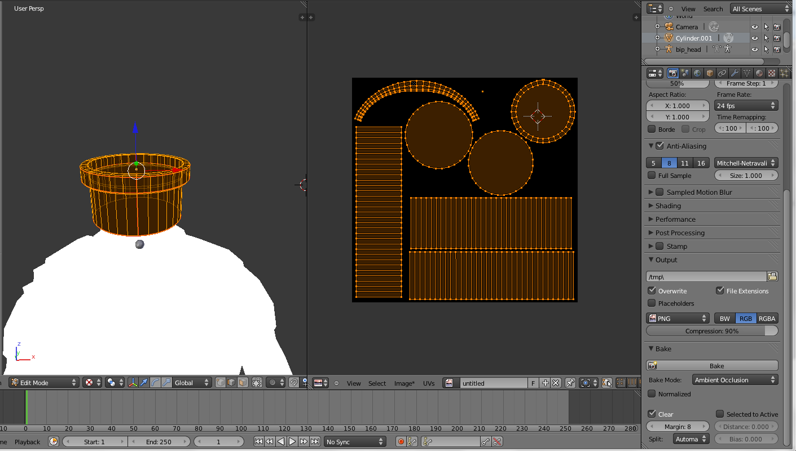Viewport: 796px width, 451px height.
Task: Click the Bake button
Action: (712, 365)
